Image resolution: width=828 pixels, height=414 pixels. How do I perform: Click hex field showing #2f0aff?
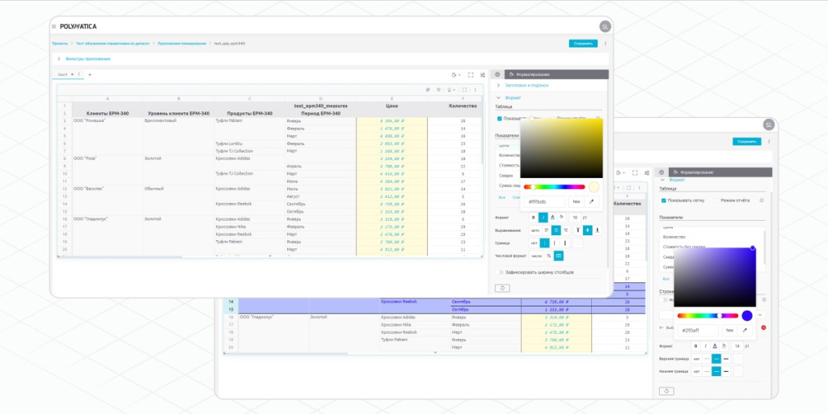[x=699, y=330]
